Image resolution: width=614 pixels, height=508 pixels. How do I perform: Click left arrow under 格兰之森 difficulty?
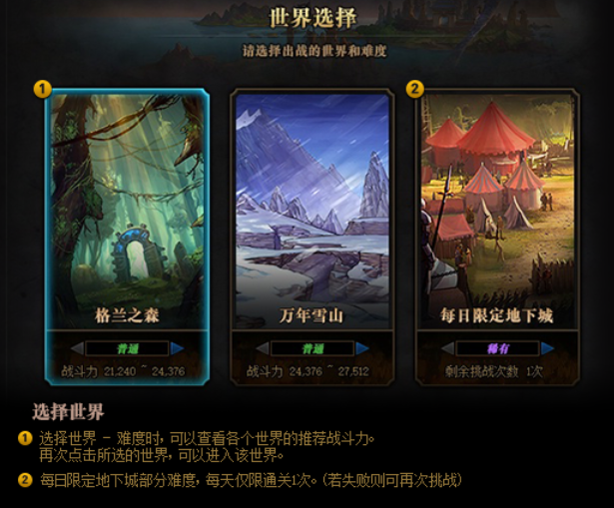(77, 348)
